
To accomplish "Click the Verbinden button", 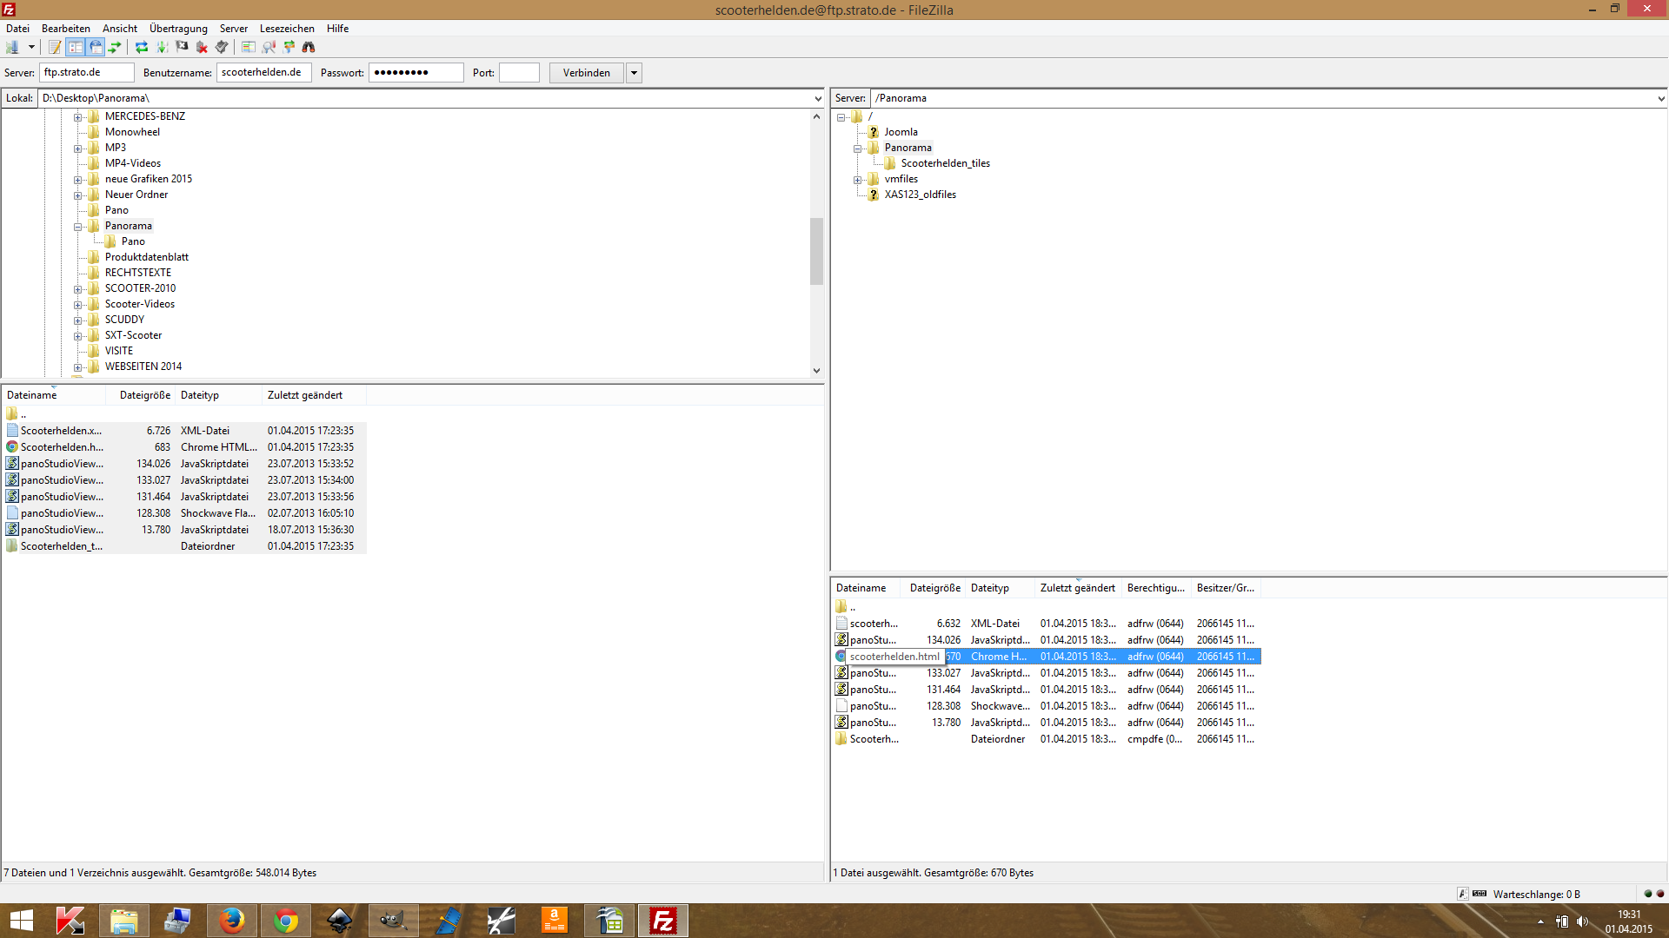I will click(x=586, y=73).
